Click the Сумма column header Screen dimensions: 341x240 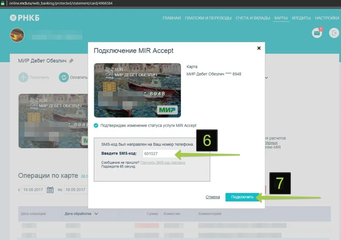(x=153, y=214)
